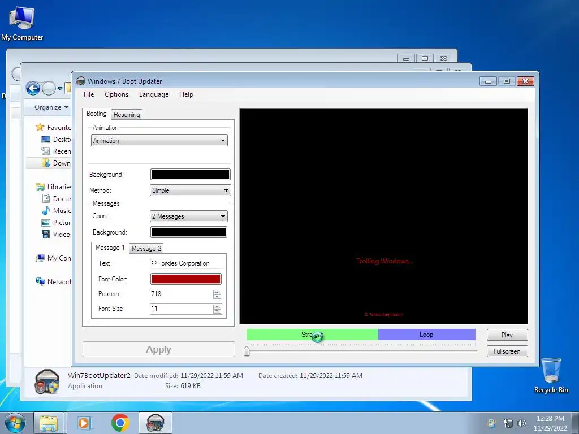This screenshot has height=434, width=579.
Task: Select Desktop in Explorer sidebar
Action: pos(56,139)
